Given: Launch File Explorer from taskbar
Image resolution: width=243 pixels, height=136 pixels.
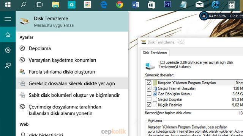Looking at the screenshot, I should pyautogui.click(x=55, y=5).
